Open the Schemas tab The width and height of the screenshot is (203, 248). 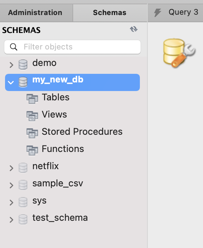coord(110,13)
